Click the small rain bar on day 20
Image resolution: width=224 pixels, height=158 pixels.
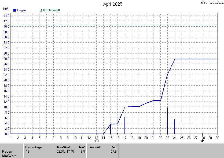tap(146, 132)
